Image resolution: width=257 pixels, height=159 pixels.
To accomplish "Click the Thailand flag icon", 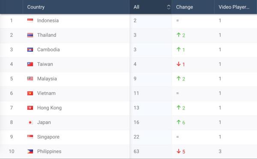I will [30, 35].
